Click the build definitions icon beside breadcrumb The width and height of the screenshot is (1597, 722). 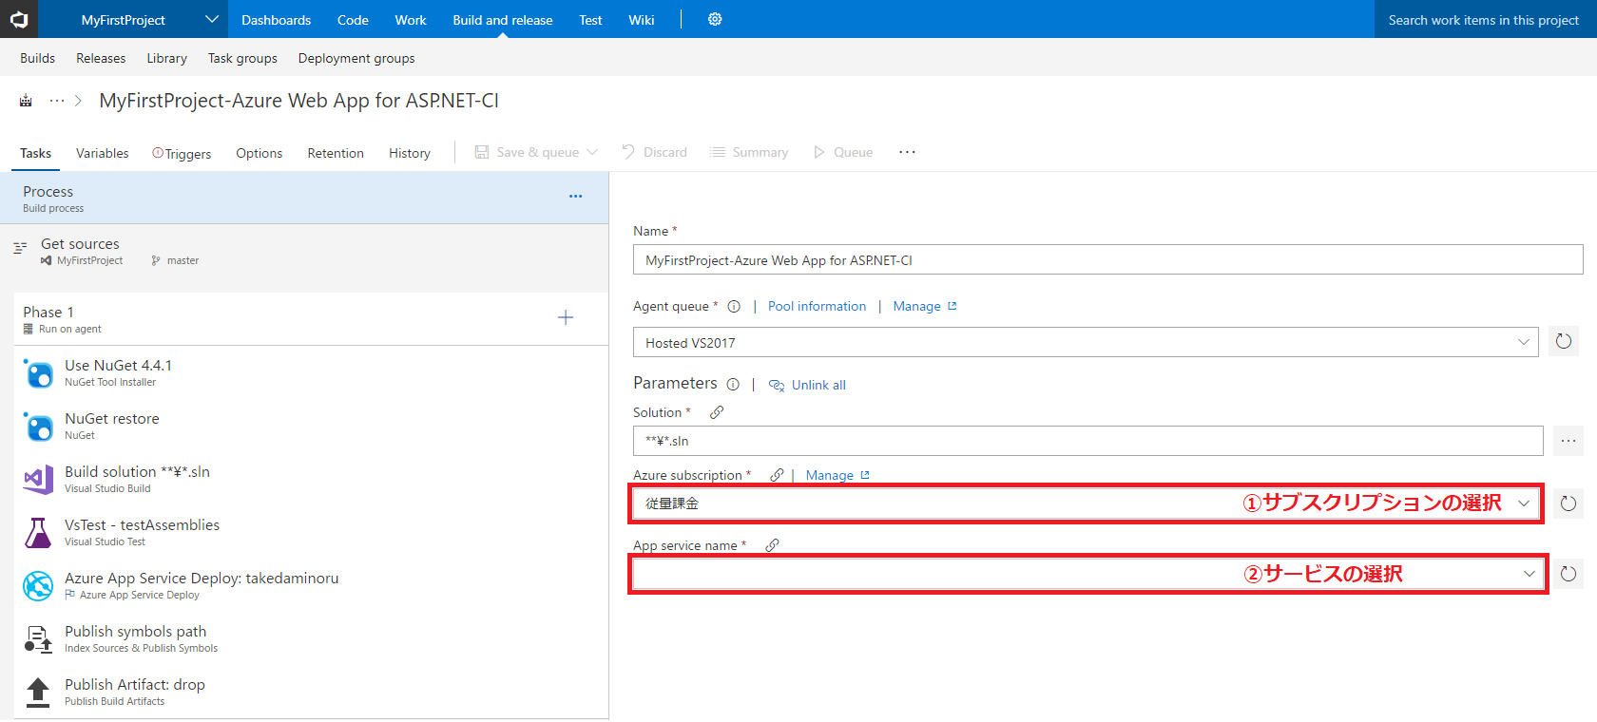pos(26,100)
